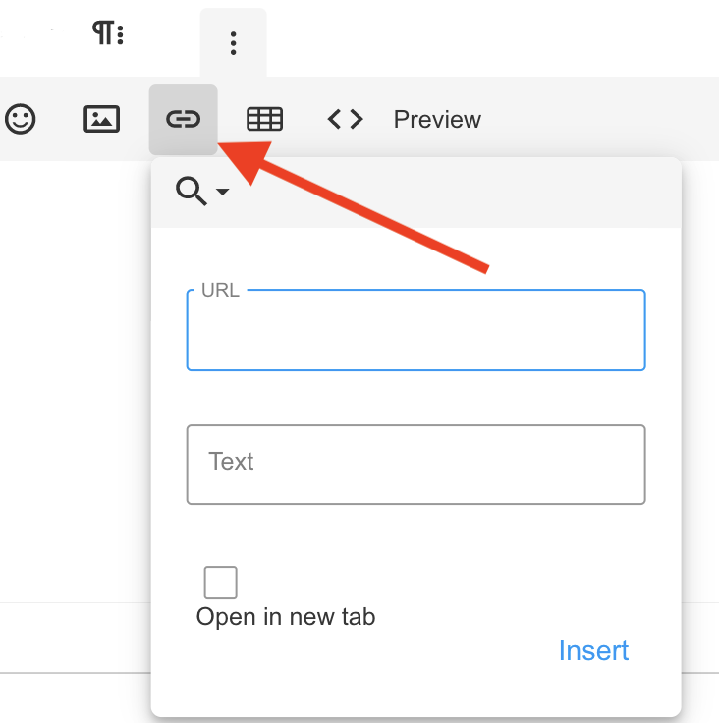
Task: Check the Open in new tab checkbox
Action: click(x=220, y=583)
